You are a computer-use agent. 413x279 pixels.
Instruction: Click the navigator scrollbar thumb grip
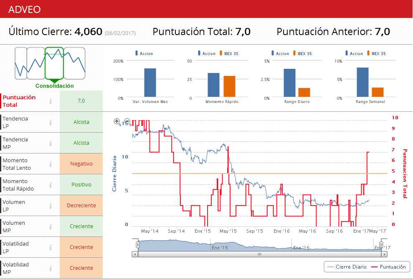coord(259,254)
